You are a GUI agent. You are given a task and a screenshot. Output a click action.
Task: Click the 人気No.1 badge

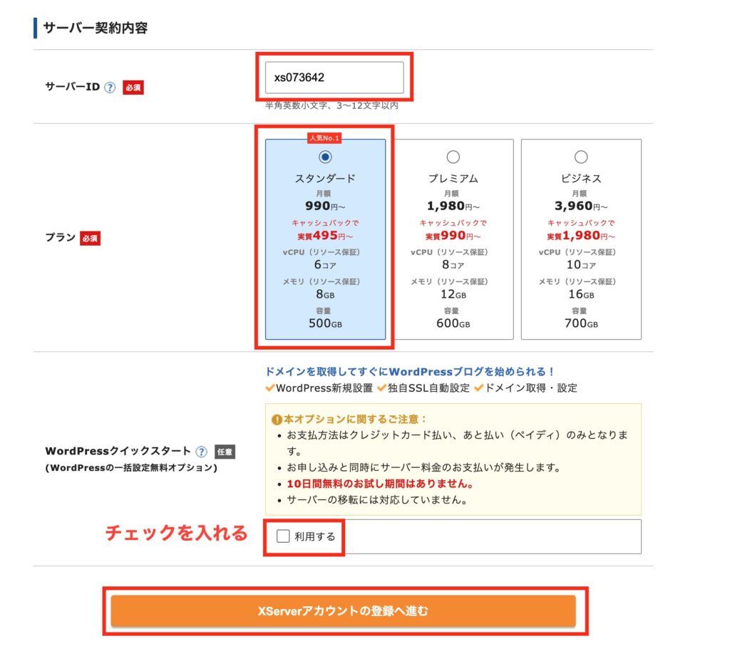point(324,137)
